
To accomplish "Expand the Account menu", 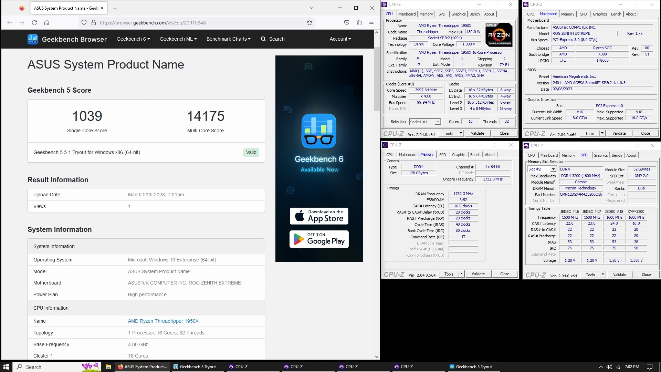I will tap(340, 39).
